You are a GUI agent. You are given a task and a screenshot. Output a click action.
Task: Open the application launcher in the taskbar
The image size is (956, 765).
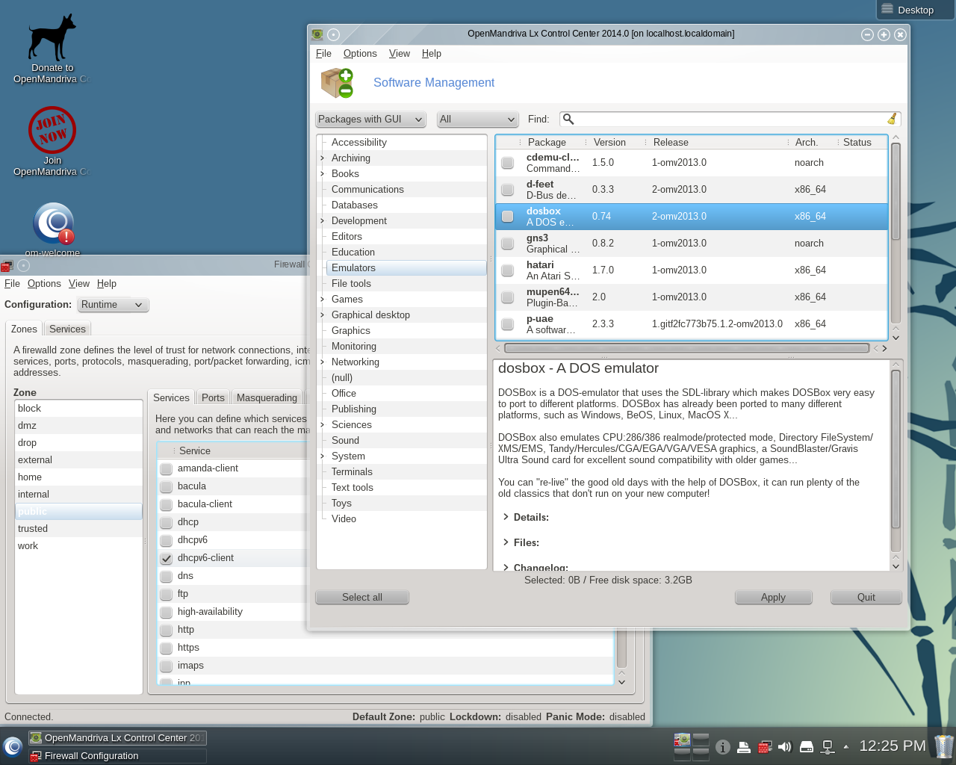click(12, 746)
